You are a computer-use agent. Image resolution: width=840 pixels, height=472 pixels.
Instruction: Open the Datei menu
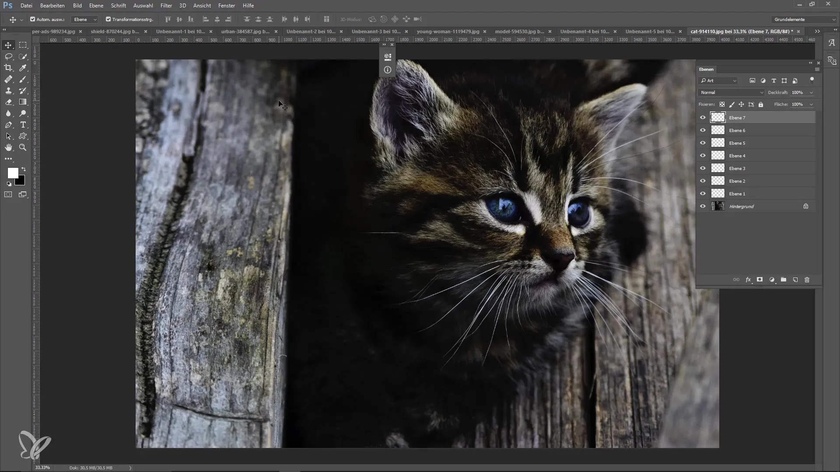[26, 6]
